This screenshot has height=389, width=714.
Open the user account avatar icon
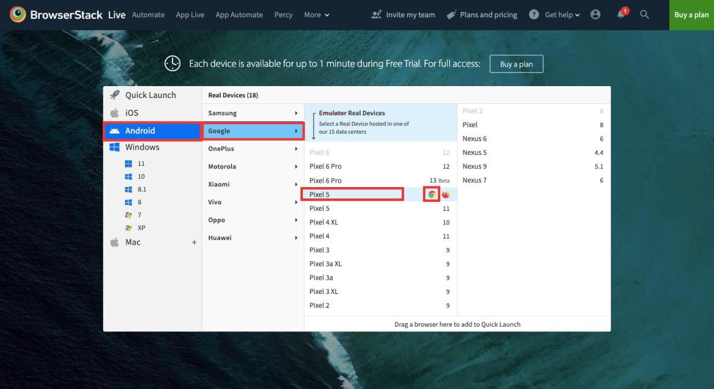click(x=596, y=14)
